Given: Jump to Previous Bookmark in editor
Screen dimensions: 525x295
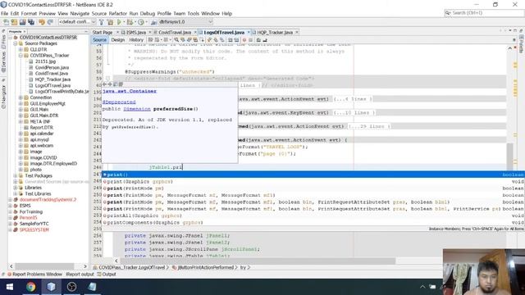Looking at the screenshot, I should (x=210, y=40).
